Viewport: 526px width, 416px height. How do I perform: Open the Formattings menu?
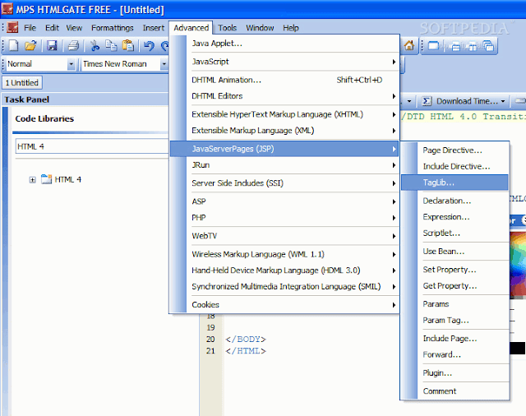tap(113, 28)
